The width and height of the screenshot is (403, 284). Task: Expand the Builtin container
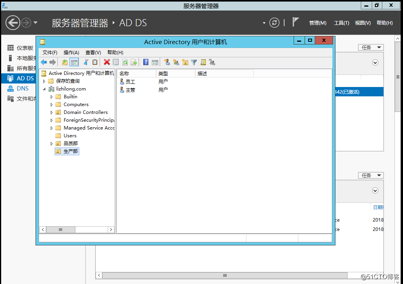point(52,97)
